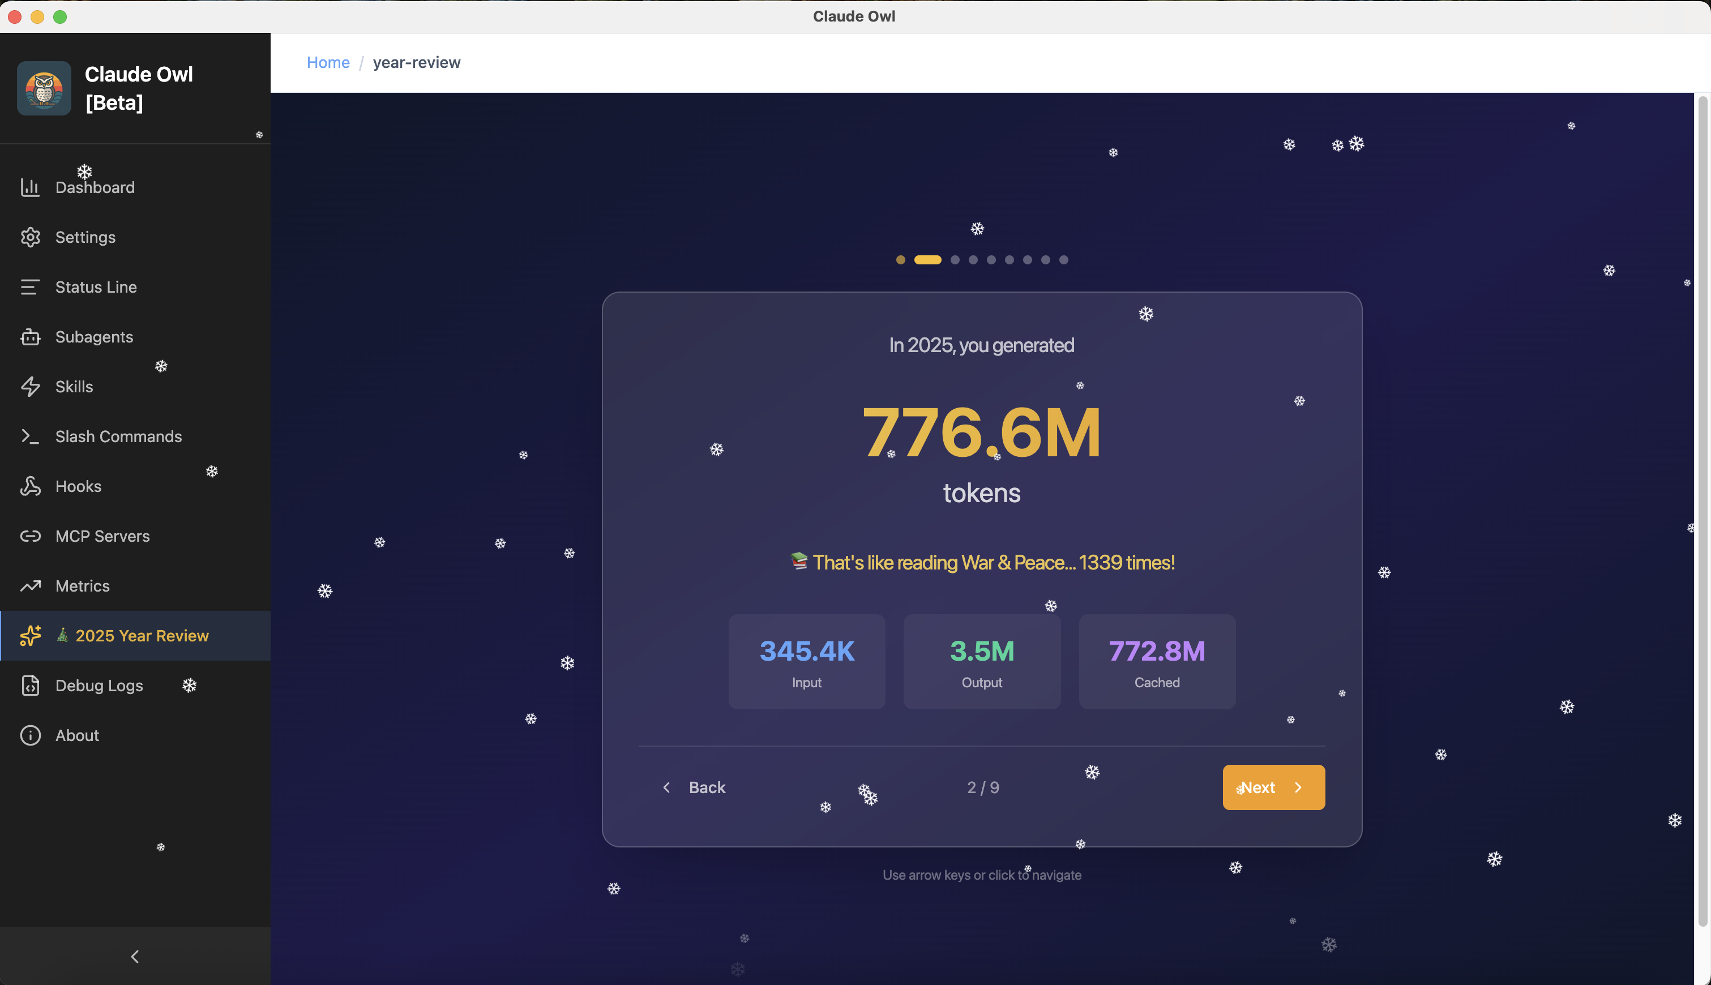Open Settings via the gear icon
The image size is (1711, 985).
click(x=30, y=237)
